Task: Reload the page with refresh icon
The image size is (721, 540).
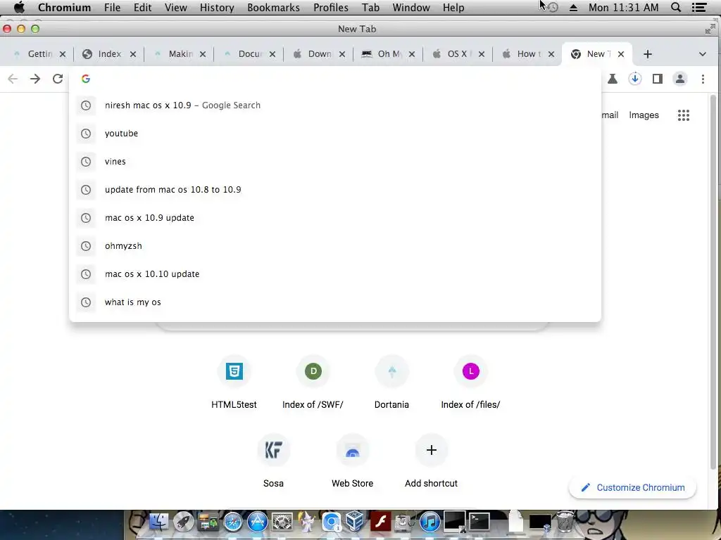Action: [58, 79]
